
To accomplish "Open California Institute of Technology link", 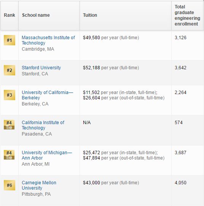I will pos(43,125).
